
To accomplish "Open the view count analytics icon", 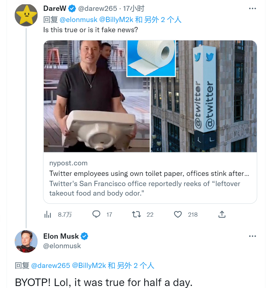I will [x=48, y=215].
